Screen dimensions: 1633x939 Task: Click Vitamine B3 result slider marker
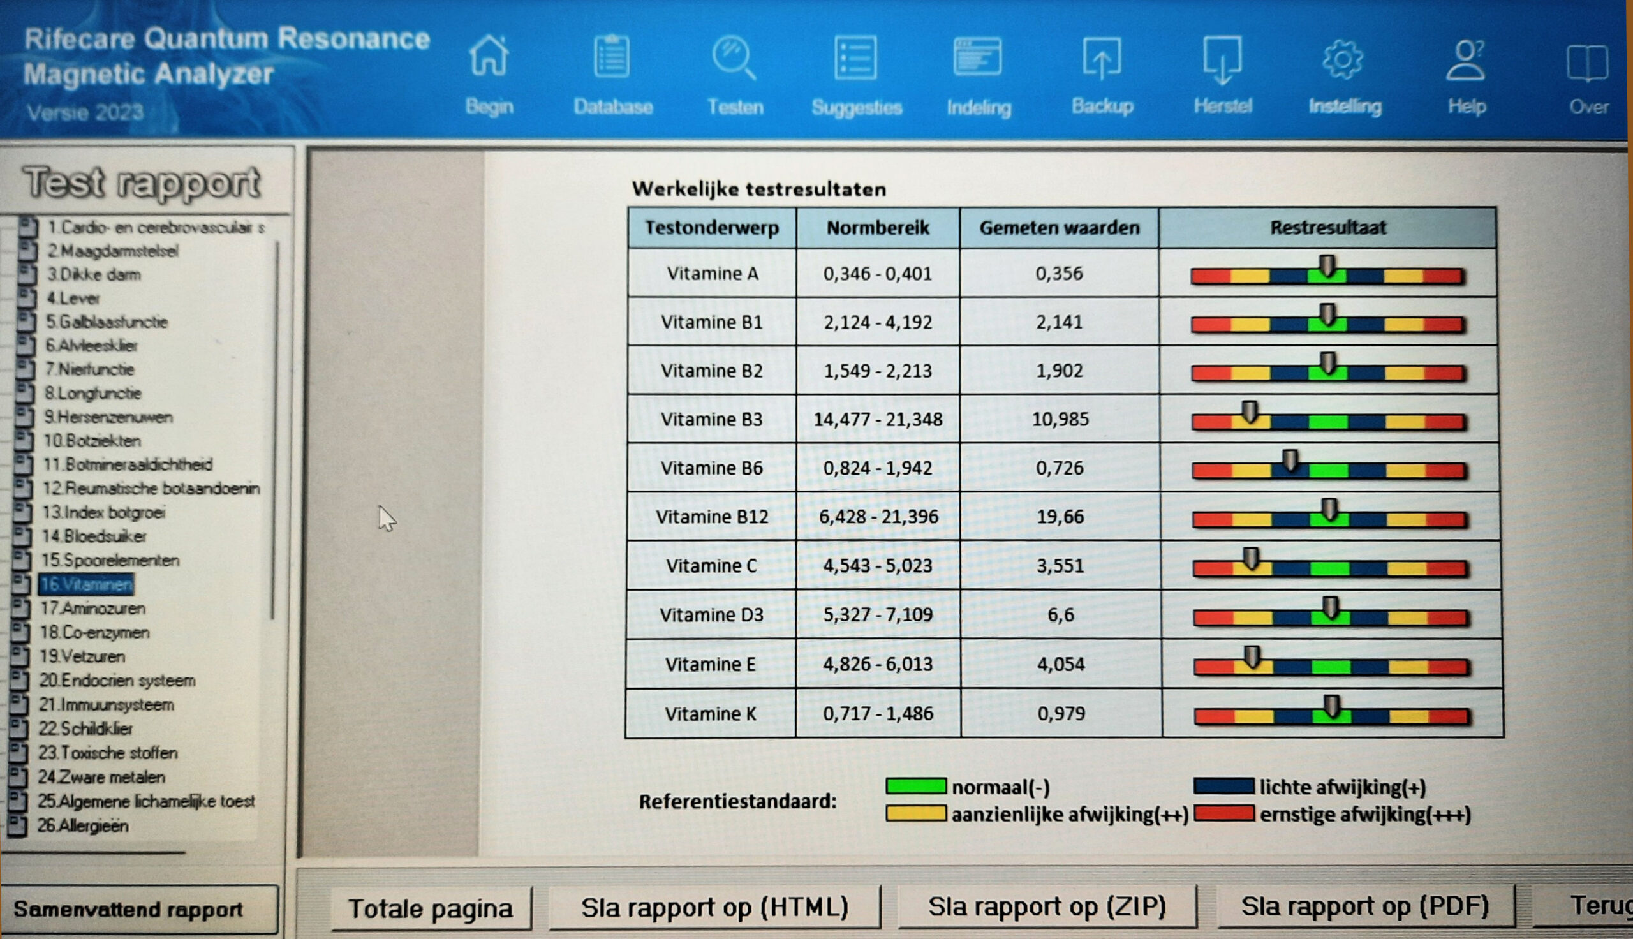point(1250,412)
